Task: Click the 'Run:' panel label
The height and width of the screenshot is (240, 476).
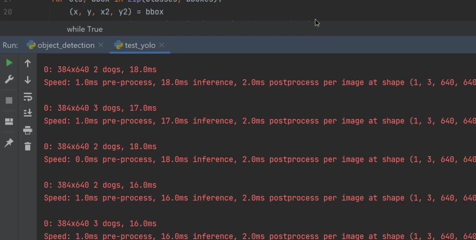Action: pyautogui.click(x=10, y=45)
